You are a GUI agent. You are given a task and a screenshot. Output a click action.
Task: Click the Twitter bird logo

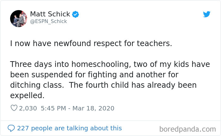(x=206, y=14)
